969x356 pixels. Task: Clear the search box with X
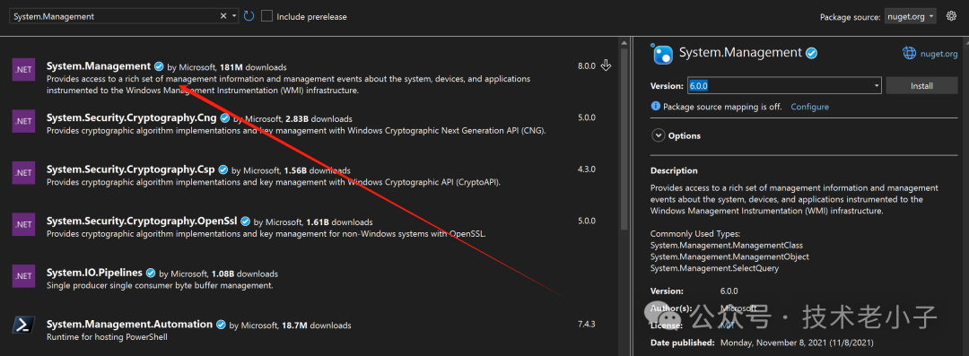click(x=223, y=17)
